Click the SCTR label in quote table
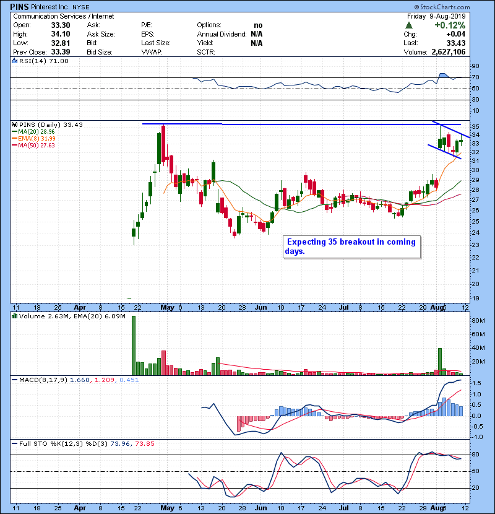The image size is (495, 514). (205, 52)
